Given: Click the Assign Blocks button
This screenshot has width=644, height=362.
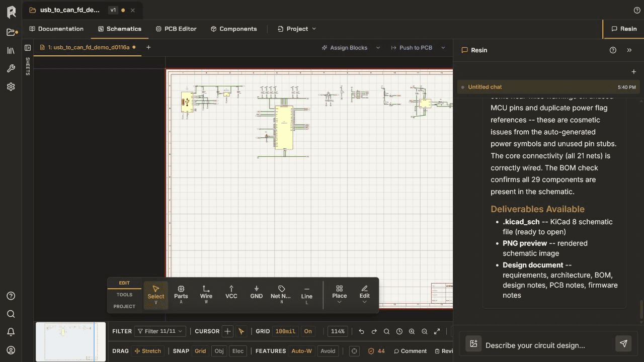Looking at the screenshot, I should (345, 48).
